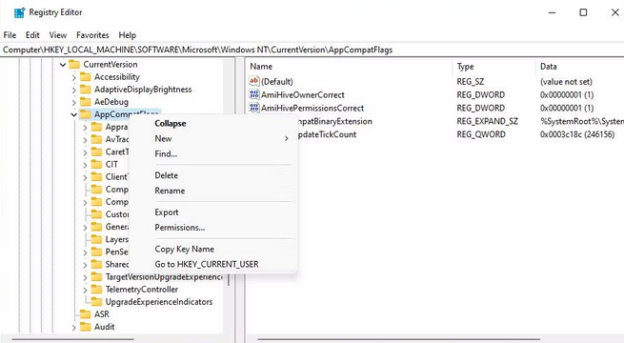Image resolution: width=624 pixels, height=343 pixels.
Task: Click the Registry Editor app icon in title bar
Action: [x=19, y=12]
